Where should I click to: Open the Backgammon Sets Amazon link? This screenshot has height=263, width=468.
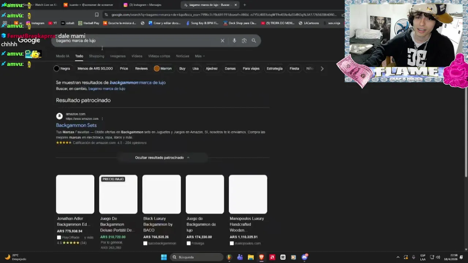tap(76, 125)
